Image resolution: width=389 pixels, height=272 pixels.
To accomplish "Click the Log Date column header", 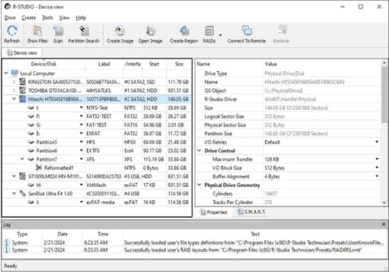I will pos(62,234).
